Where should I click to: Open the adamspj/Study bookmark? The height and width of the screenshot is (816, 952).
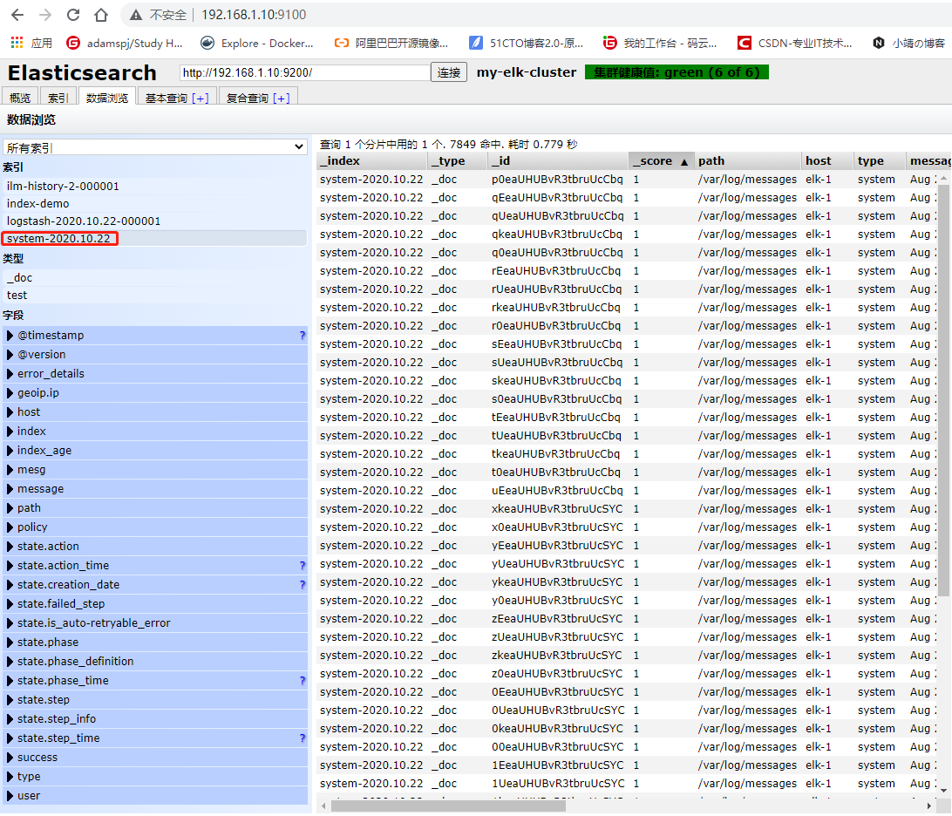pos(125,43)
